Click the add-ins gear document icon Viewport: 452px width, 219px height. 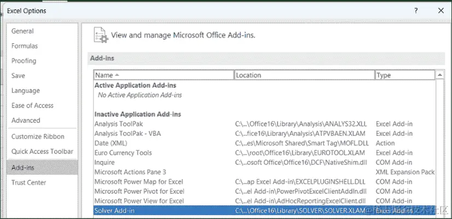tap(101, 35)
